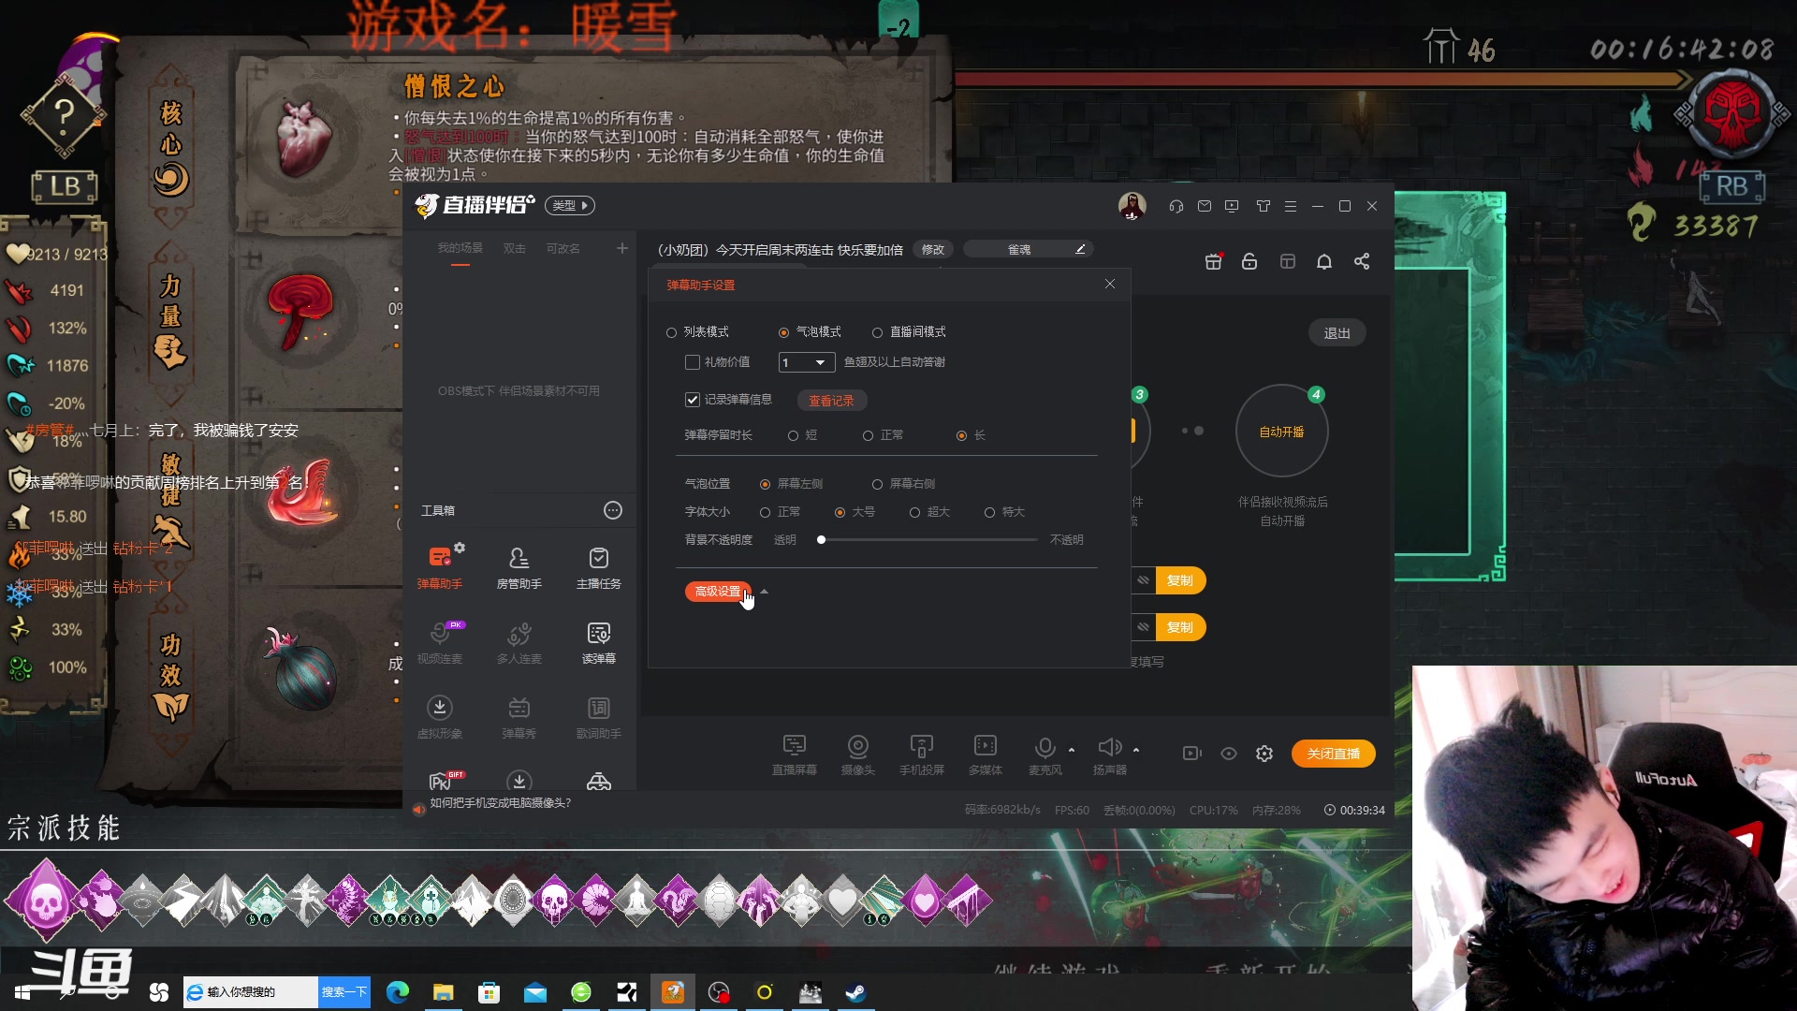This screenshot has width=1797, height=1011.
Task: Click 查看记录 button
Action: 831,401
